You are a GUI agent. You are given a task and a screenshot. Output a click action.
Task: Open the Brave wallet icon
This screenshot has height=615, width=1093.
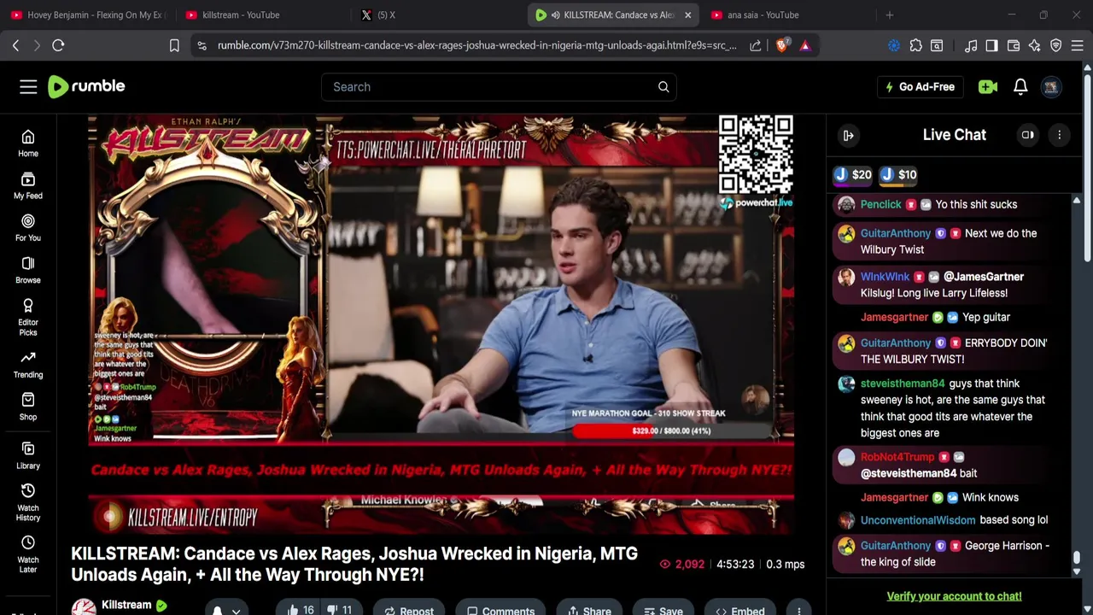point(1014,45)
